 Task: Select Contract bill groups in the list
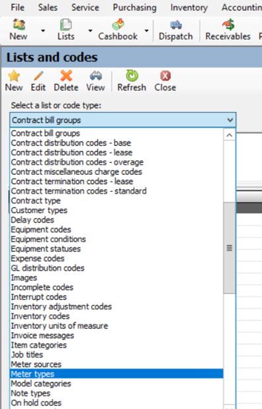pos(116,133)
